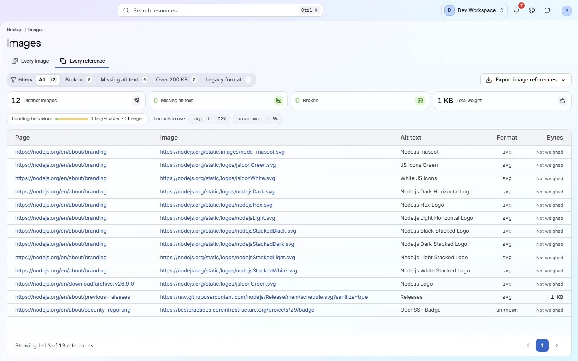Image resolution: width=578 pixels, height=361 pixels.
Task: Switch to the Every image tab
Action: tap(31, 61)
